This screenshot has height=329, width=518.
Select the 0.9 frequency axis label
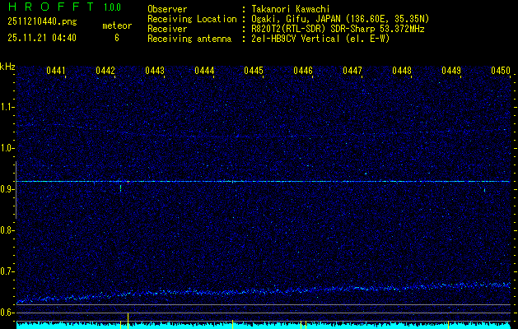click(x=7, y=189)
